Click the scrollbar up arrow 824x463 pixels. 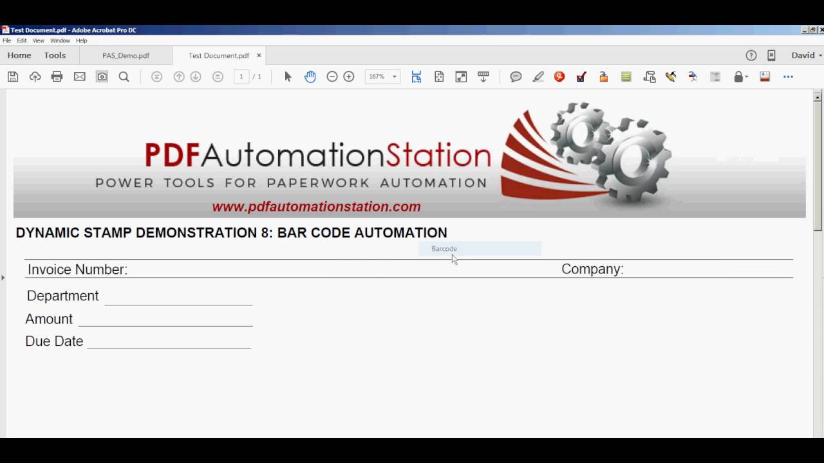(x=818, y=97)
